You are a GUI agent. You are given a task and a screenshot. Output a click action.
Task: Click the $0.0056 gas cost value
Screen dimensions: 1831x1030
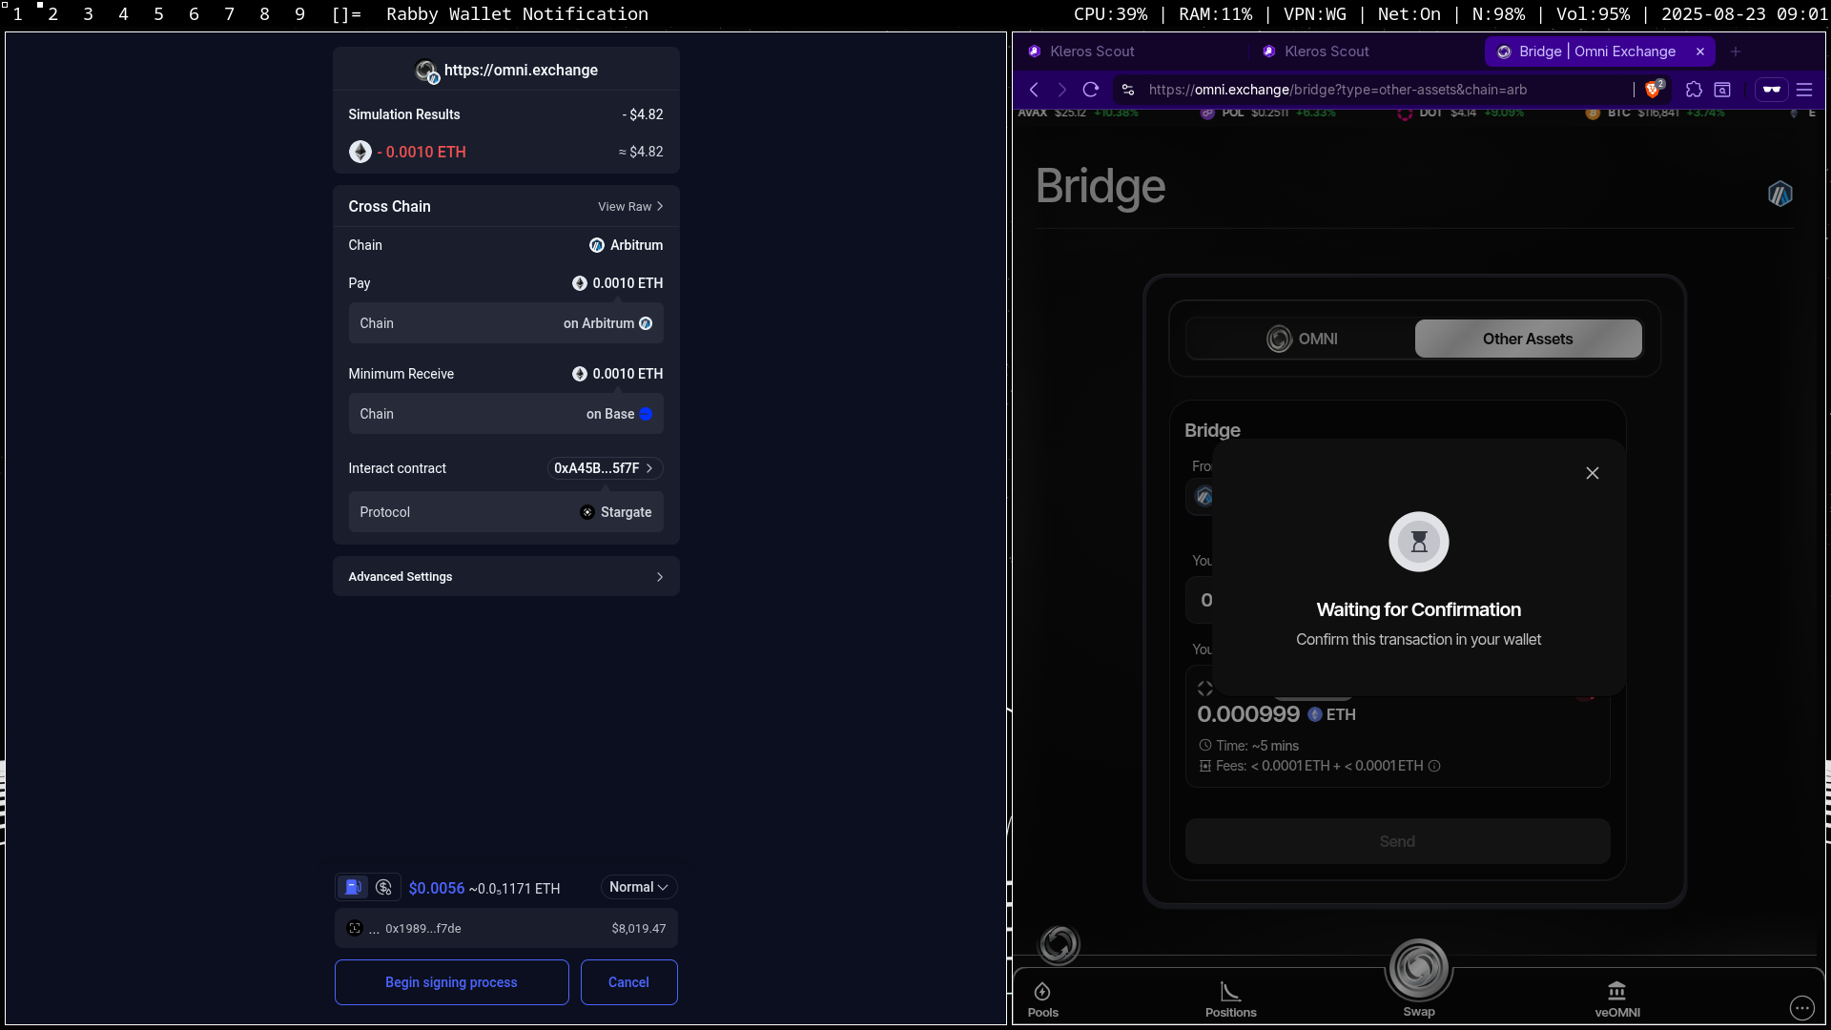pos(437,888)
